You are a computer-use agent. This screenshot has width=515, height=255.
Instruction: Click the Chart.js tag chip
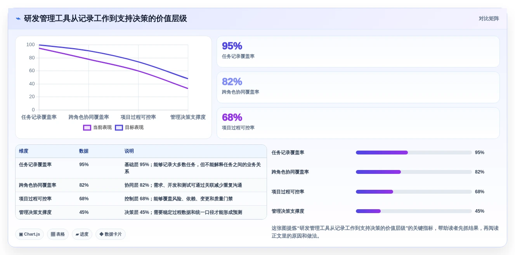(x=29, y=234)
